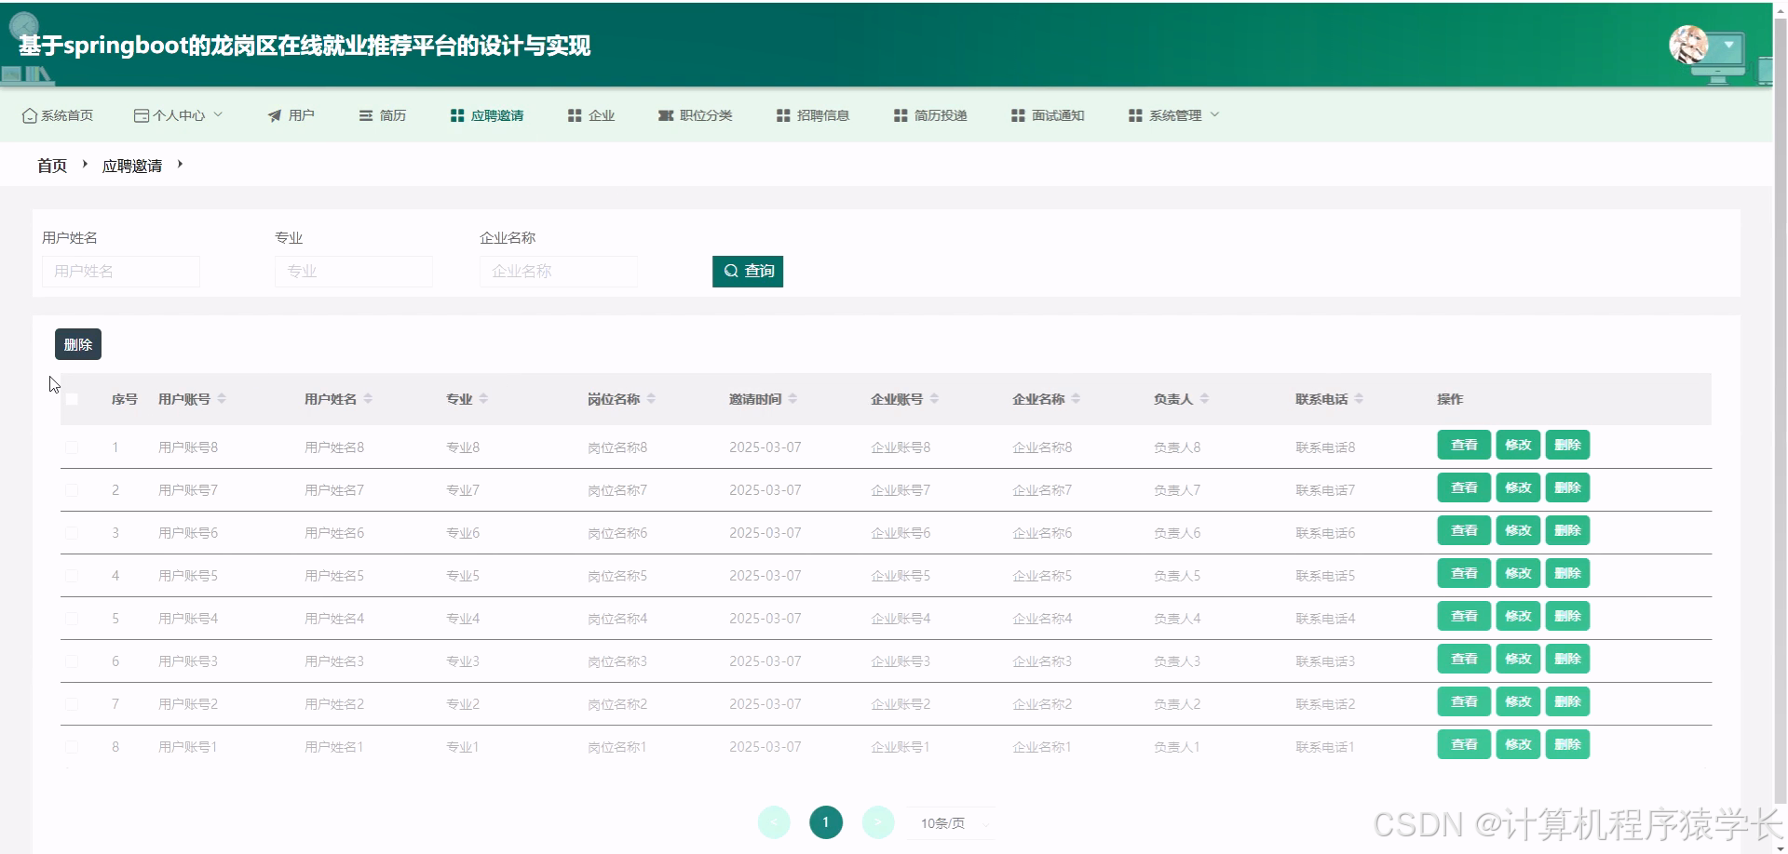1788x854 pixels.
Task: Select the 用户 paper-plane icon in navigation
Action: point(273,115)
